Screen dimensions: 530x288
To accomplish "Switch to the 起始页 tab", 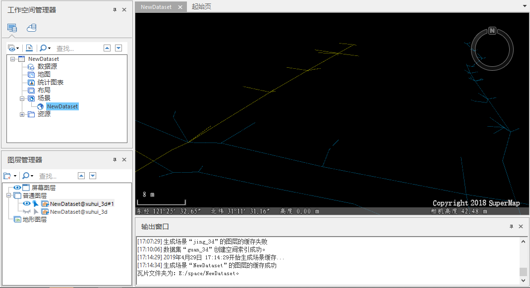I will click(x=201, y=7).
